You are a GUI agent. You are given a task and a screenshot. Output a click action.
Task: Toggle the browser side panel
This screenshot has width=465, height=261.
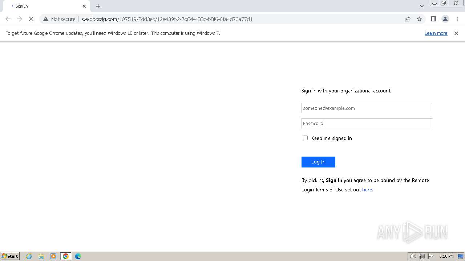click(x=433, y=19)
